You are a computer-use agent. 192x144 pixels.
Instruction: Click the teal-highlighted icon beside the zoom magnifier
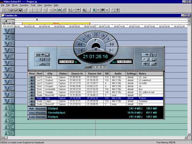(x=94, y=10)
